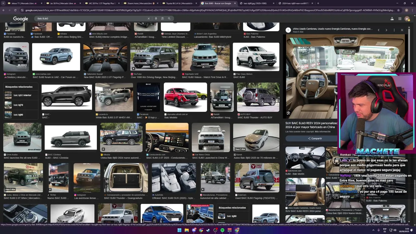Open the 'chino Usado Camiones' source title link

[x=332, y=29]
